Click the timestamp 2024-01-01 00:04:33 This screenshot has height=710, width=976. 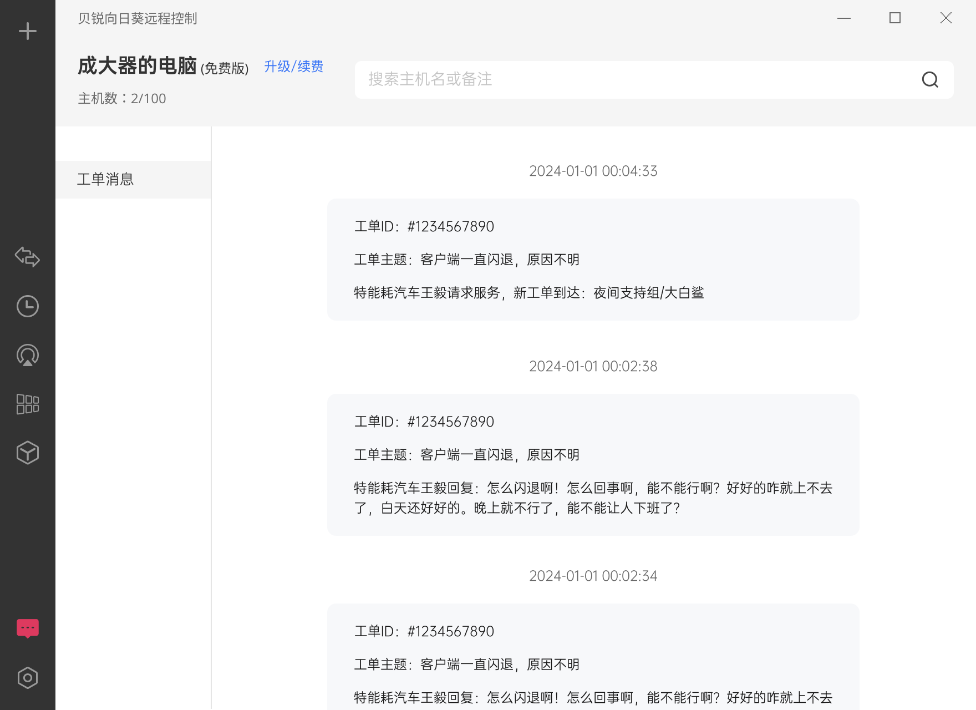pyautogui.click(x=593, y=171)
